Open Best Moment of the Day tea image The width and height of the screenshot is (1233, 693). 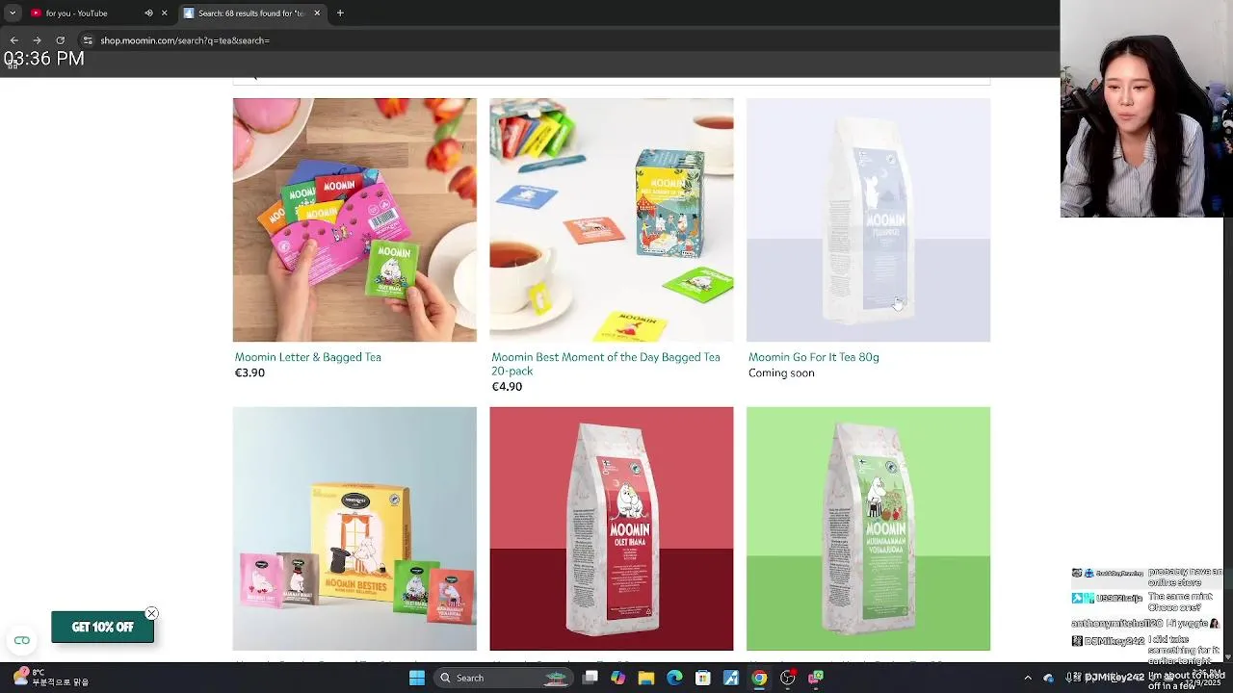pos(611,219)
